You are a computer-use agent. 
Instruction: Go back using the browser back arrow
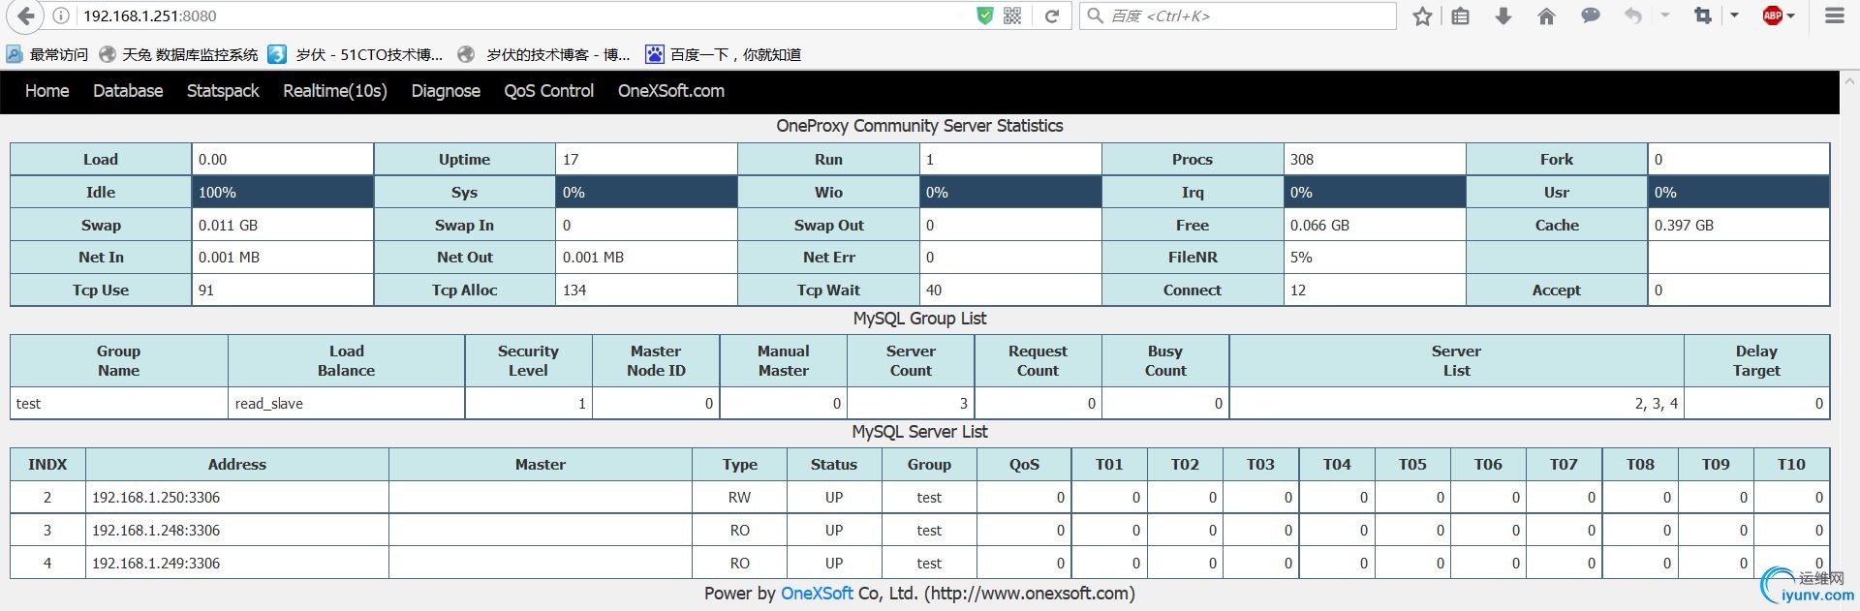point(25,15)
